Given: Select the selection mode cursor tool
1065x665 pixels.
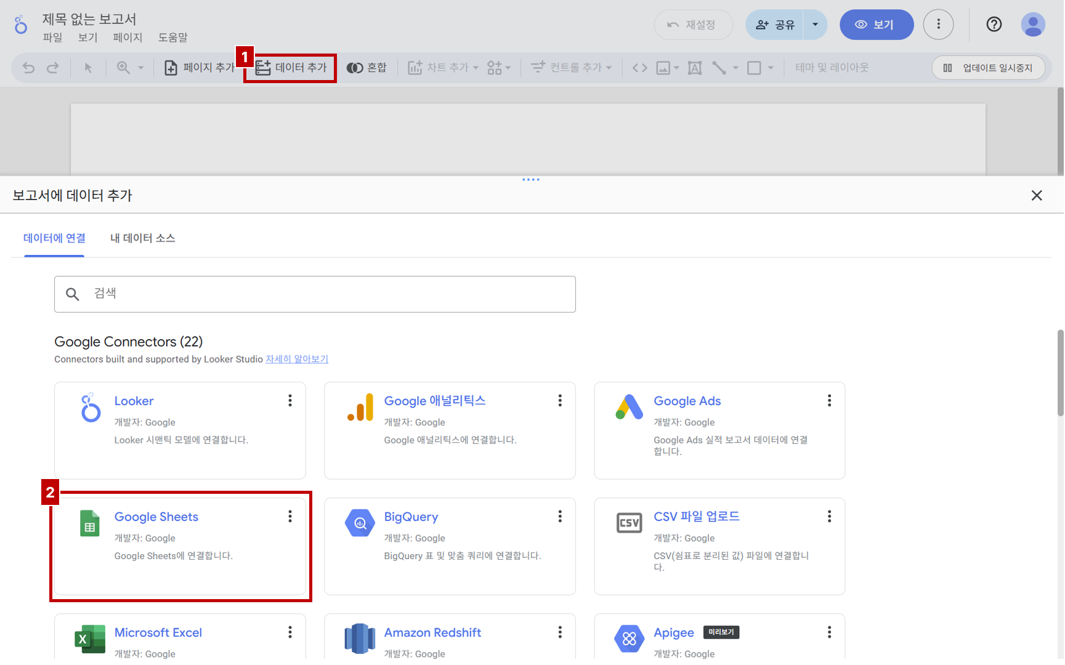Looking at the screenshot, I should [88, 68].
